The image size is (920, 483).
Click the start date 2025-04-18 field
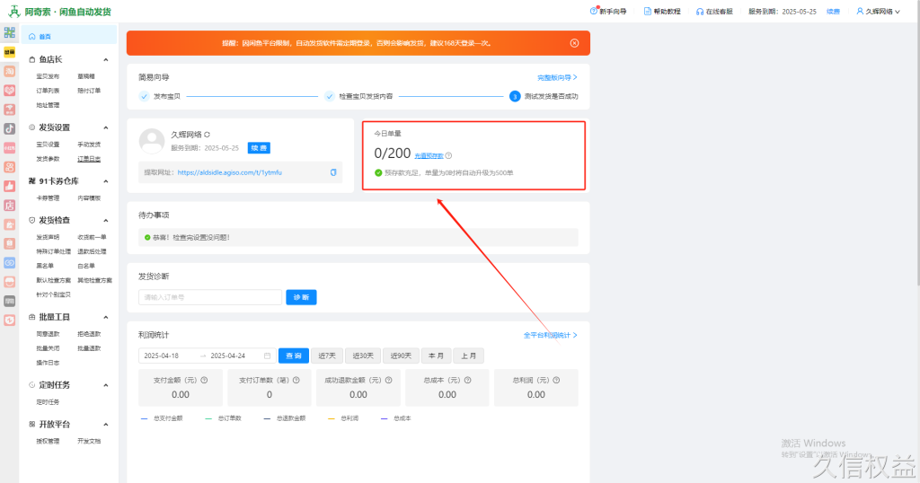click(x=162, y=356)
